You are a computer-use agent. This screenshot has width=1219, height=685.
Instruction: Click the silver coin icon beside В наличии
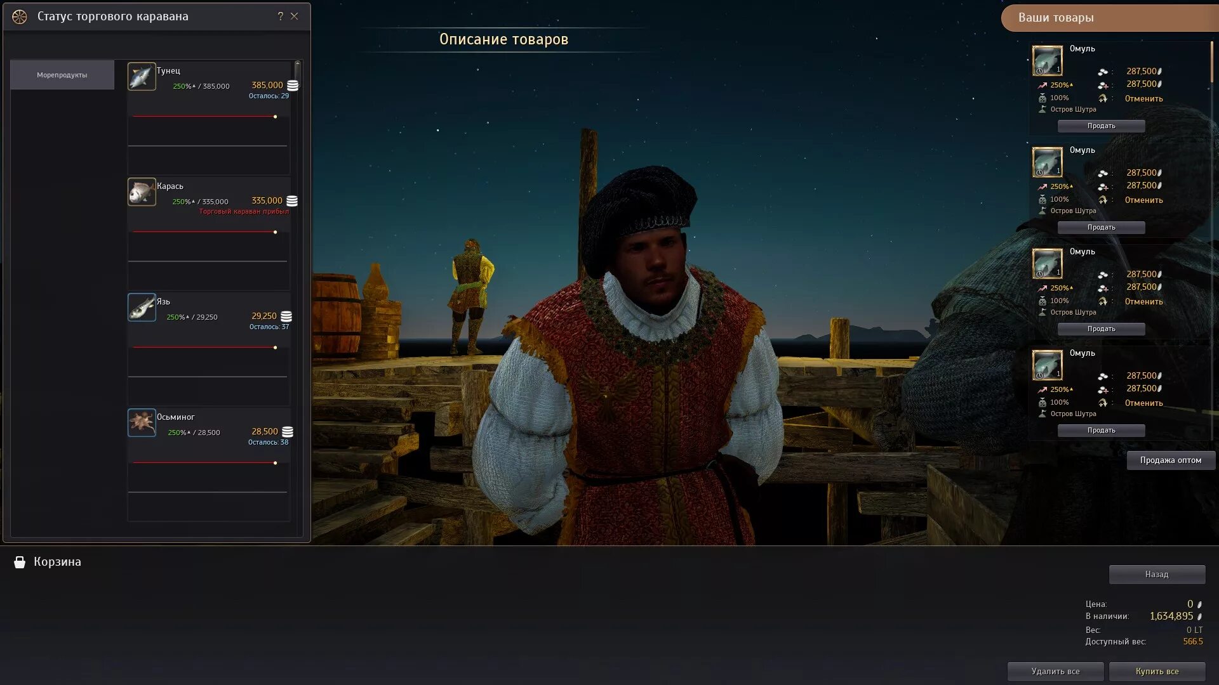pos(1199,616)
